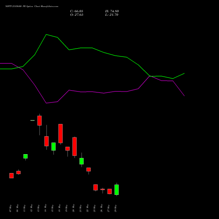Select the green candle for 11 May
This screenshot has width=219, height=219.
(25, 156)
